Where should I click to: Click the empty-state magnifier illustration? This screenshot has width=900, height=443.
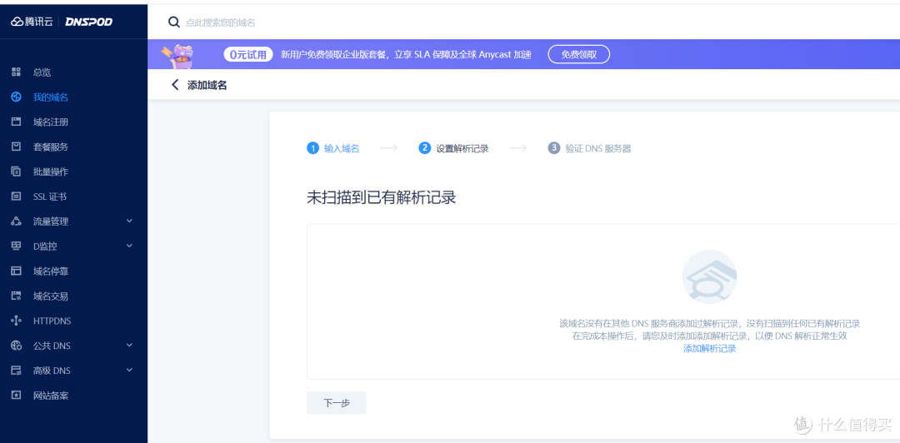pos(709,277)
